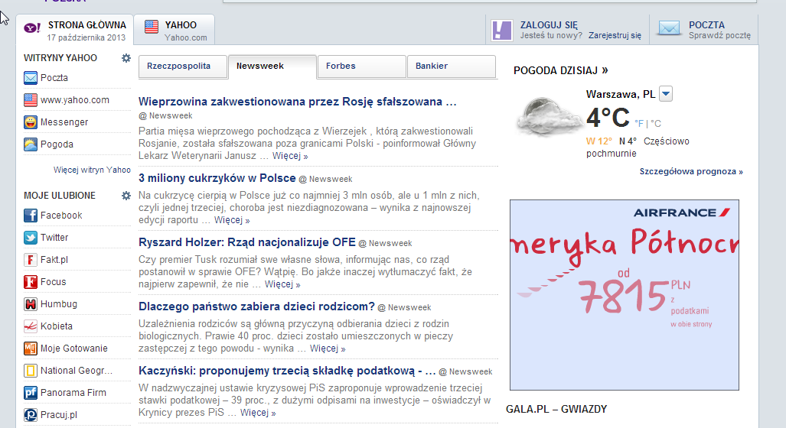Screen dimensions: 786x428
Task: Select the Newsweek news tab
Action: (272, 66)
